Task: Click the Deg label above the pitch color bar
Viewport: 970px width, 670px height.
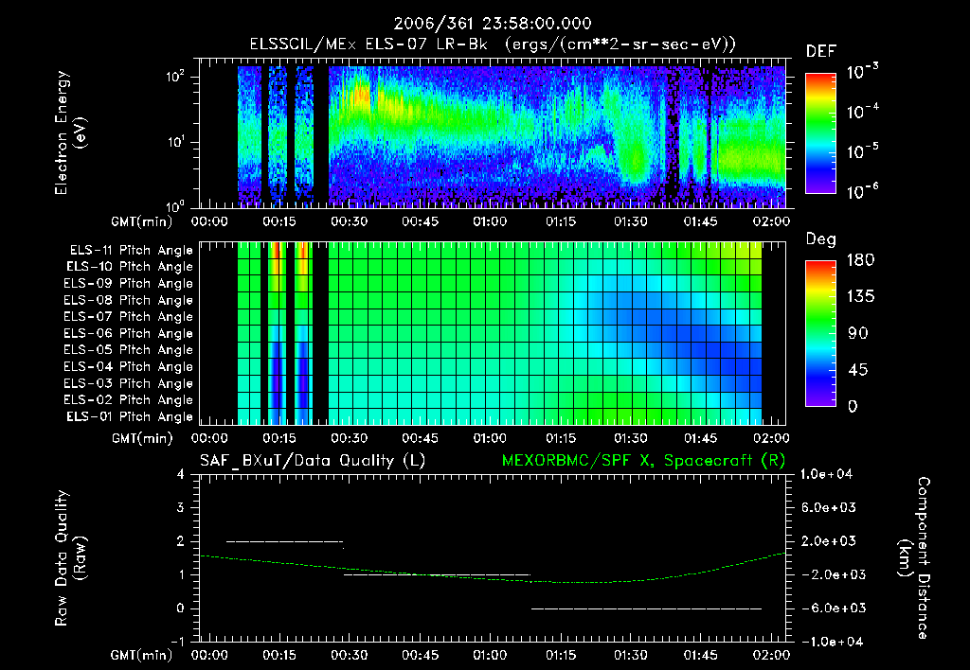Action: 821,239
